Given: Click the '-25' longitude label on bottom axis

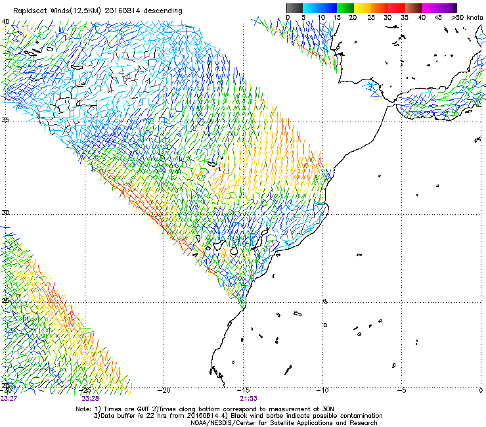Looking at the screenshot, I should pos(85,390).
